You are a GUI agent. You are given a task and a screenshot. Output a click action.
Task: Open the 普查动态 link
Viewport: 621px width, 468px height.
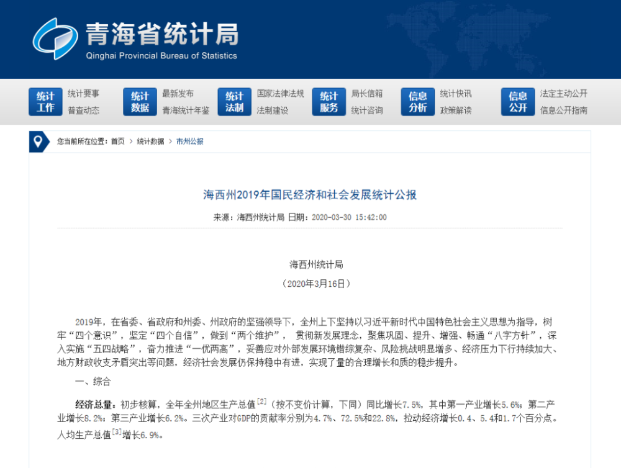point(83,110)
